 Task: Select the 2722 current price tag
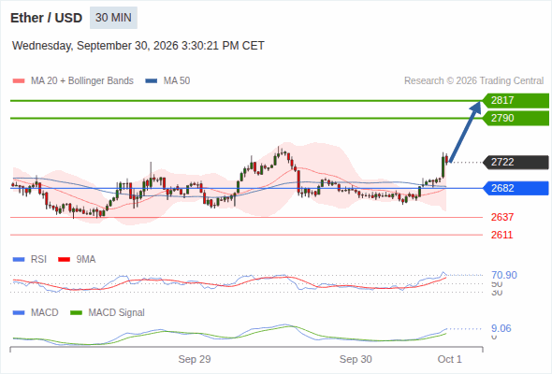pos(516,162)
